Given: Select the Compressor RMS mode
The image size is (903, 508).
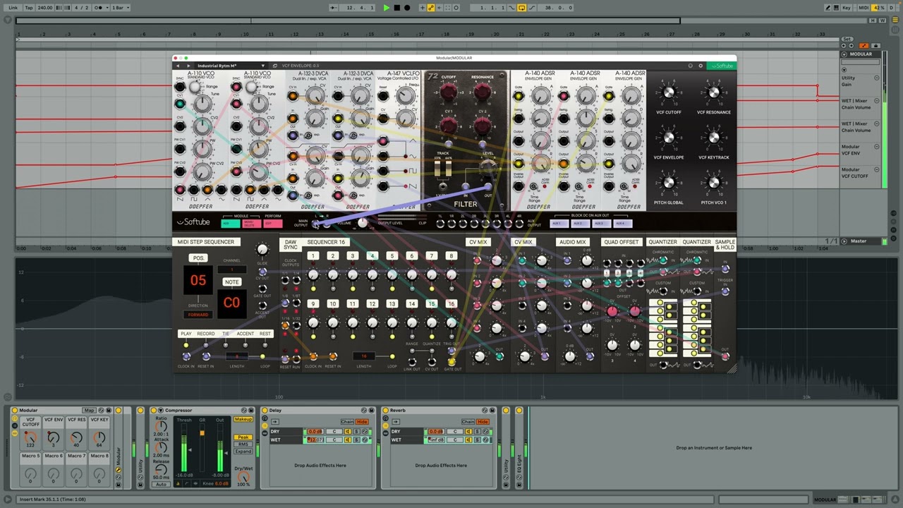Looking at the screenshot, I should 243,445.
